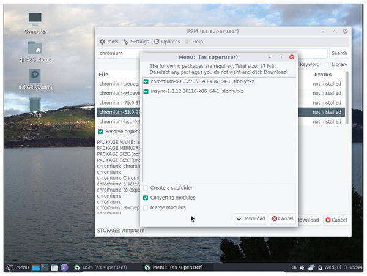
Task: Open the Updates menu in USM
Action: point(167,42)
